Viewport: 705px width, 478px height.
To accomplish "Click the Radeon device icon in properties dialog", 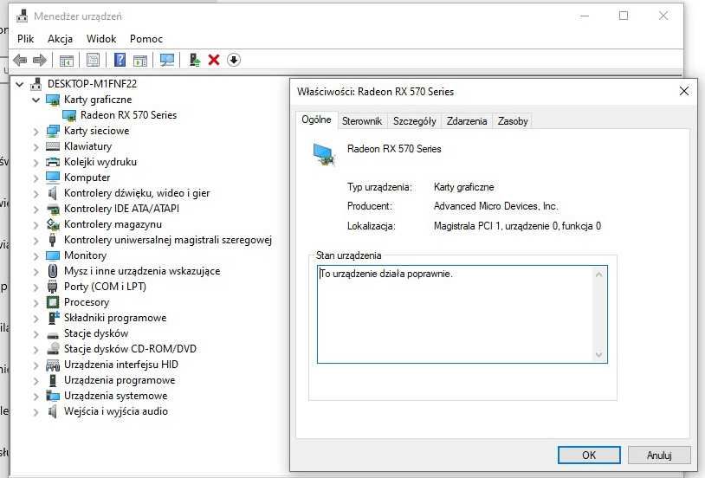I will coord(324,154).
